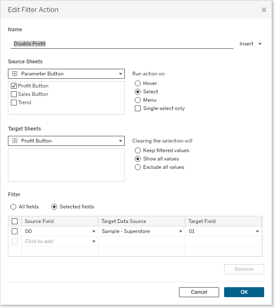Select the All fields filter option
Image resolution: width=275 pixels, height=308 pixels.
click(13, 207)
